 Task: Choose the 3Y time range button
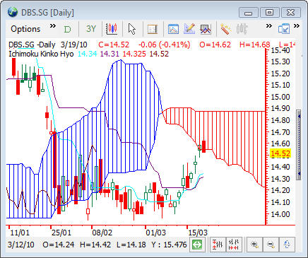pos(91,29)
